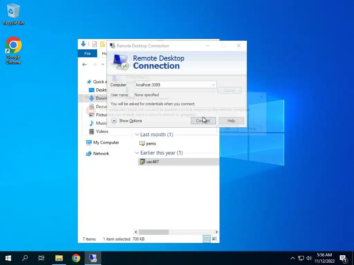
Task: Show hidden system tray icons
Action: pyautogui.click(x=293, y=258)
